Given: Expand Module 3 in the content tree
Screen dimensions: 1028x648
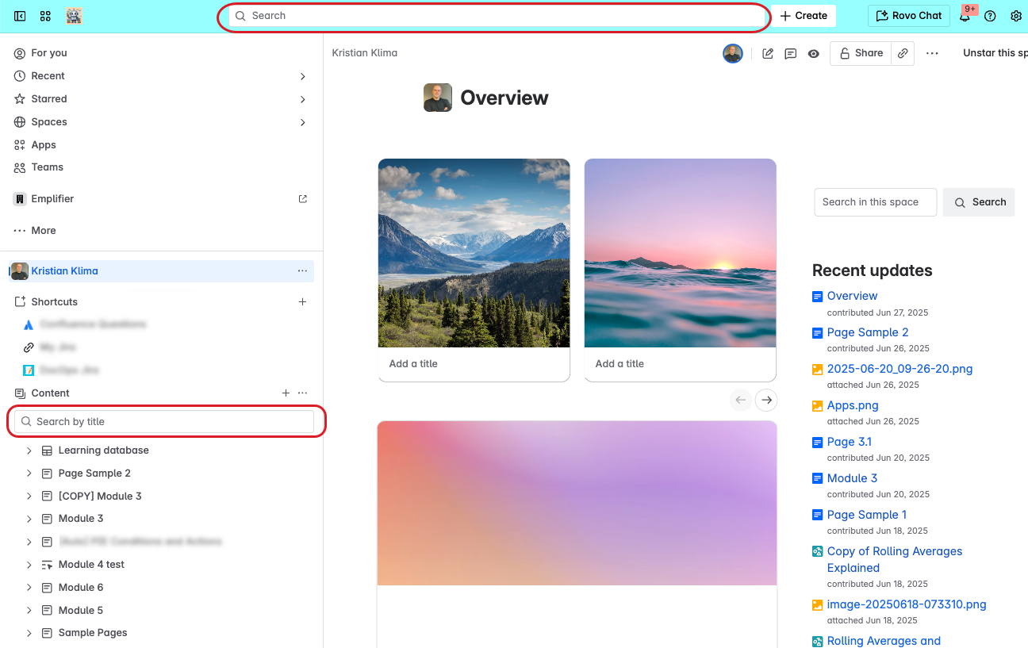Looking at the screenshot, I should pos(29,518).
